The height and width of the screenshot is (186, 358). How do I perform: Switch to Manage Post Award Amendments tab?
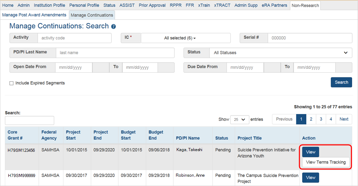pos(34,15)
